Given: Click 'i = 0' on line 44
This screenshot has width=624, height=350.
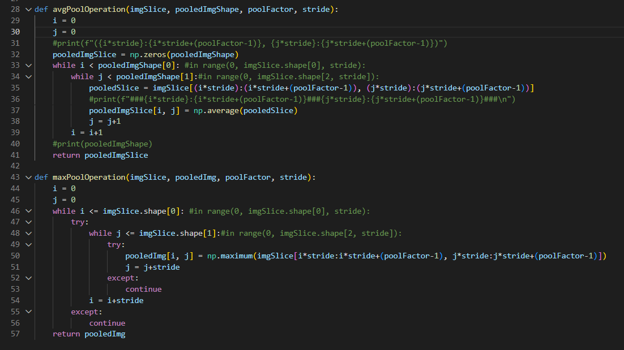Looking at the screenshot, I should [x=64, y=188].
